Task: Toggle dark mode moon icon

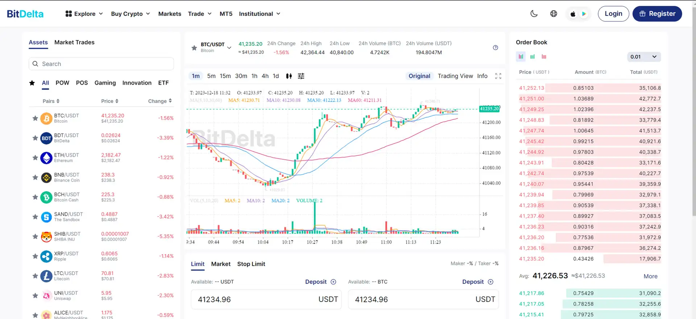Action: pyautogui.click(x=534, y=14)
